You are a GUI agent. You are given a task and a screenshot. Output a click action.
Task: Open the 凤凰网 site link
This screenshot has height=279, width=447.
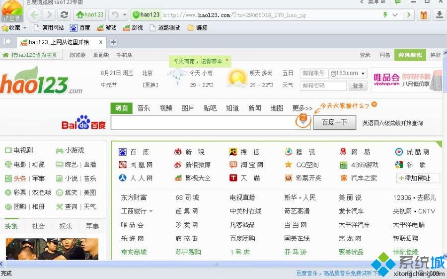tap(136, 165)
